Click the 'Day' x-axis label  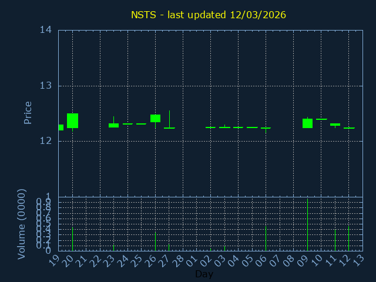[204, 274]
